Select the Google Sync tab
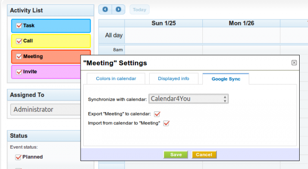 226,79
